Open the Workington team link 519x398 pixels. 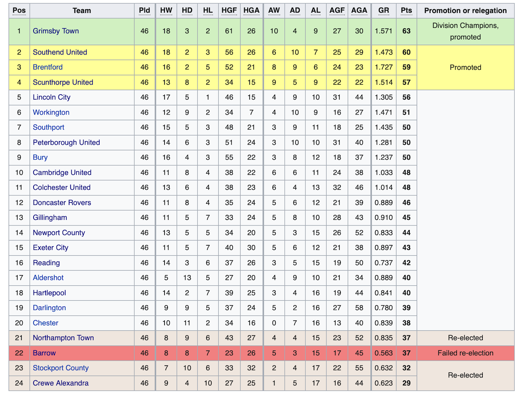click(51, 113)
